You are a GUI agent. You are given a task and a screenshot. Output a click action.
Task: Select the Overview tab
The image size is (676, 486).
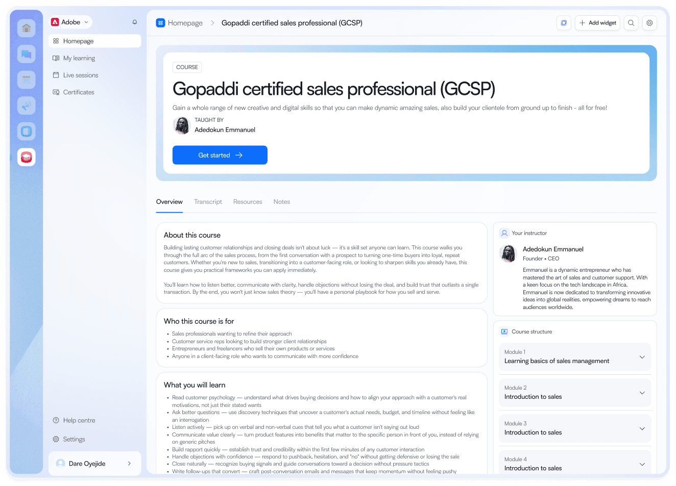170,202
